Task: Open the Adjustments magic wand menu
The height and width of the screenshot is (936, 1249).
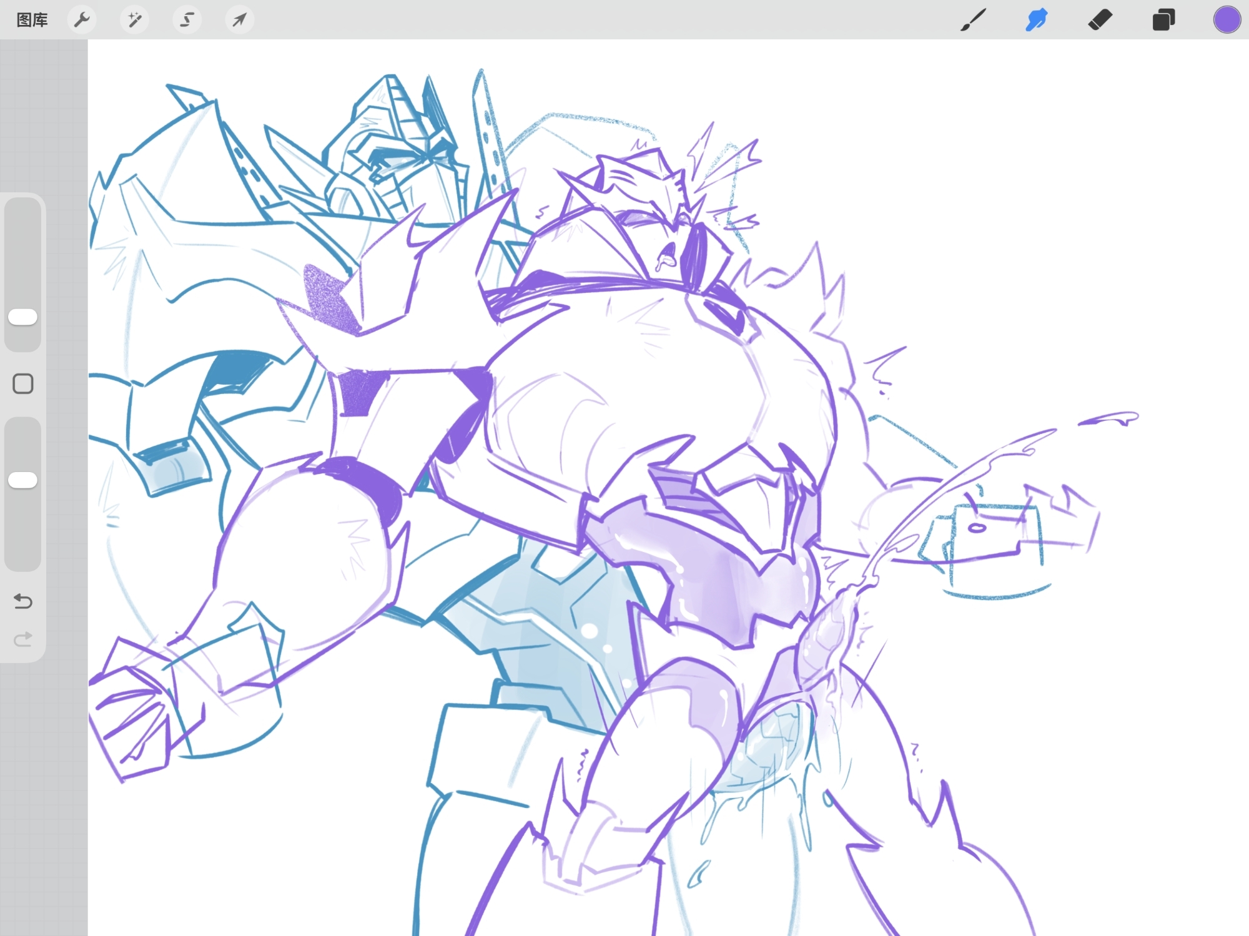Action: click(x=134, y=20)
